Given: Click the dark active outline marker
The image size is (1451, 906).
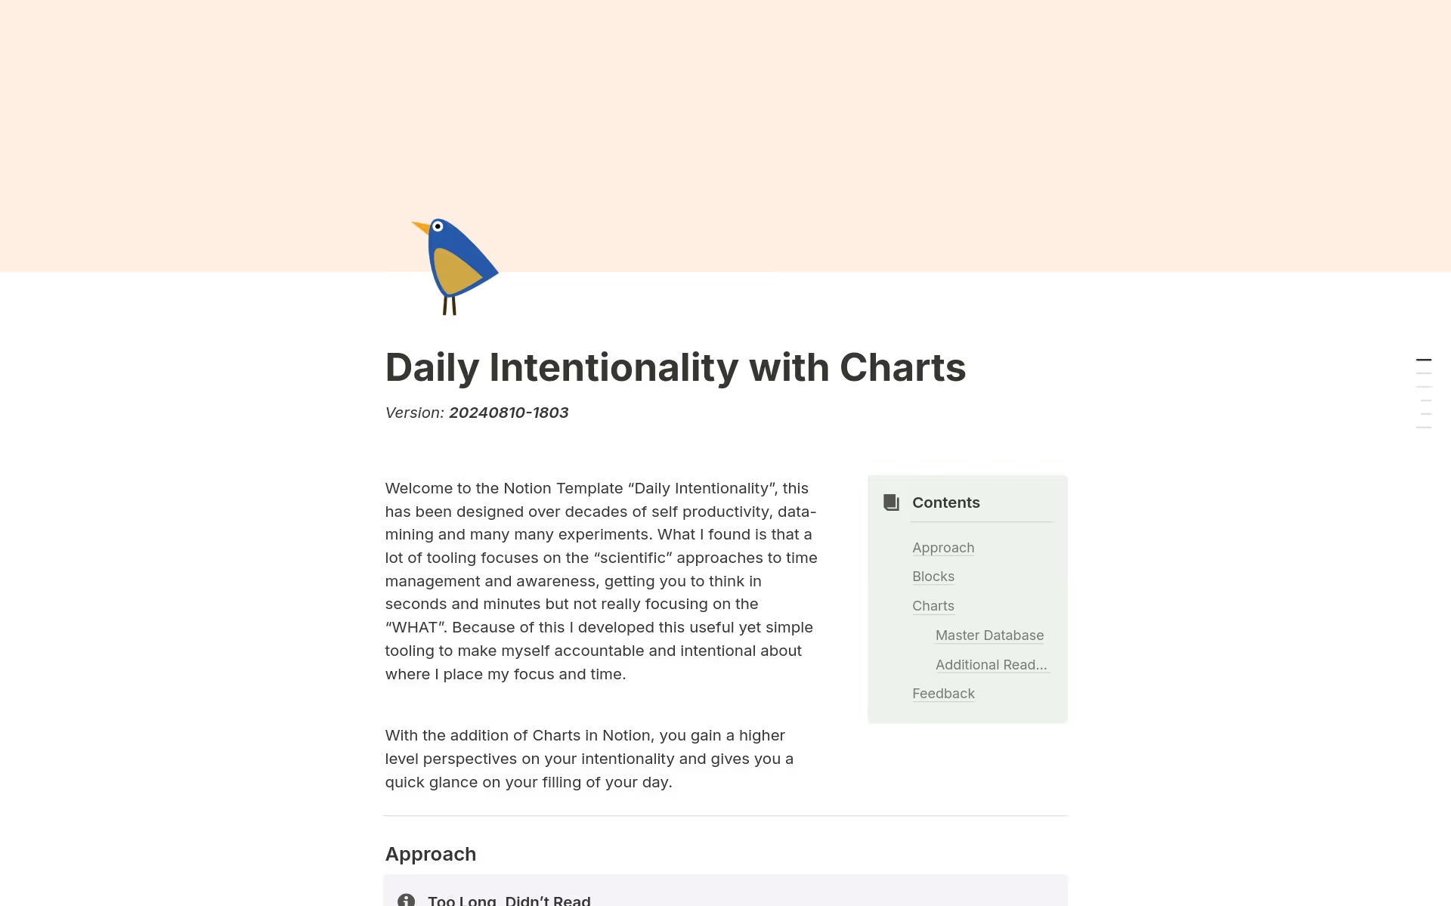Looking at the screenshot, I should pyautogui.click(x=1423, y=360).
